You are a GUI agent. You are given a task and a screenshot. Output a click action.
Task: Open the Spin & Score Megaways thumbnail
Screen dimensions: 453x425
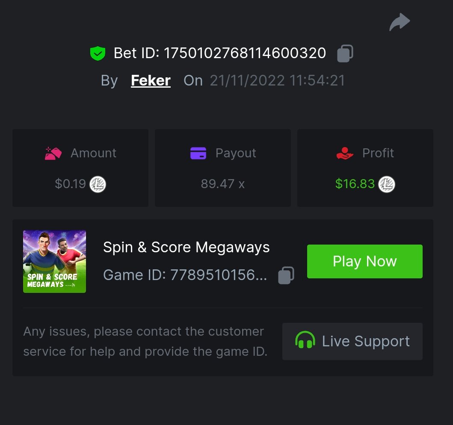click(x=54, y=261)
